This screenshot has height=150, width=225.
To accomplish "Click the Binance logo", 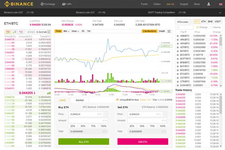I will 19,4.
